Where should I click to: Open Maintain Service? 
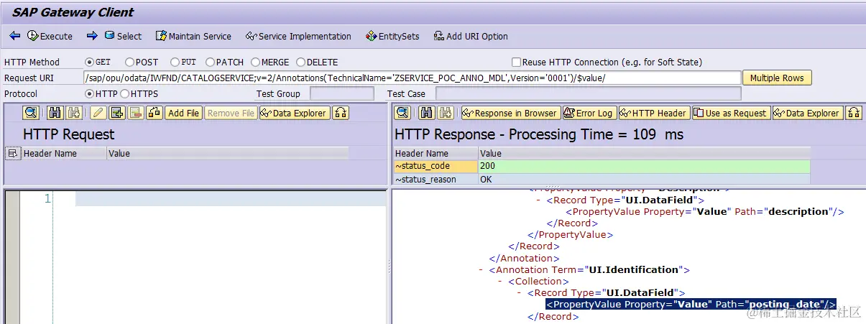(x=194, y=36)
